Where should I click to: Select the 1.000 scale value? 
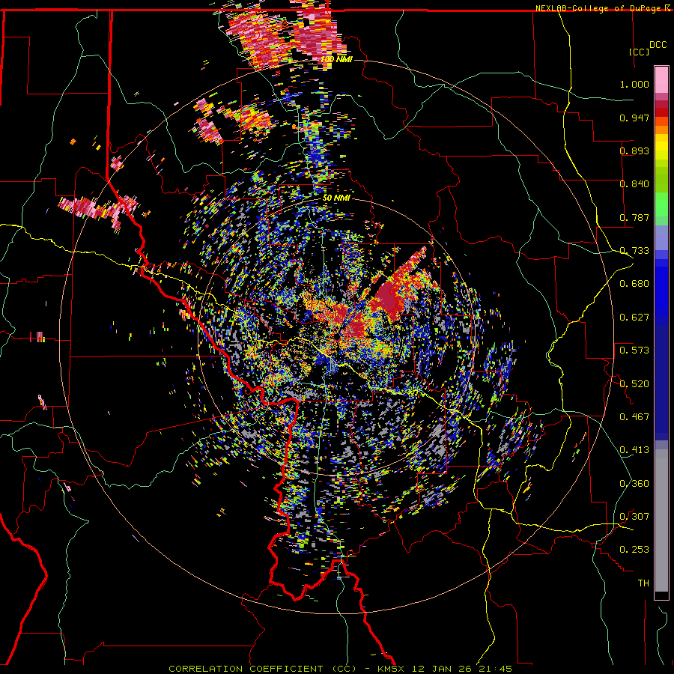(634, 84)
